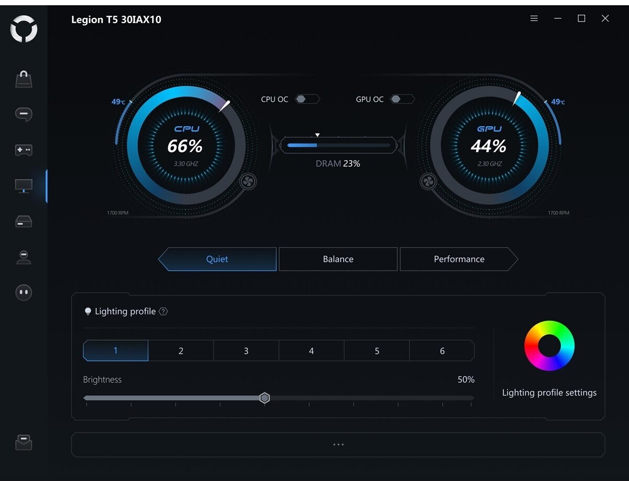Open the hamburger menu in title bar
The width and height of the screenshot is (629, 481).
(534, 18)
